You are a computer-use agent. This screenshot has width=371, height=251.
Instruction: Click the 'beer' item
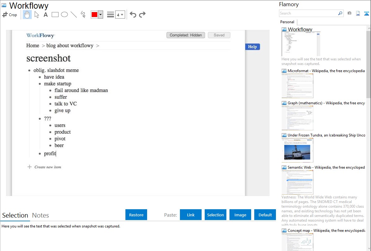59,145
